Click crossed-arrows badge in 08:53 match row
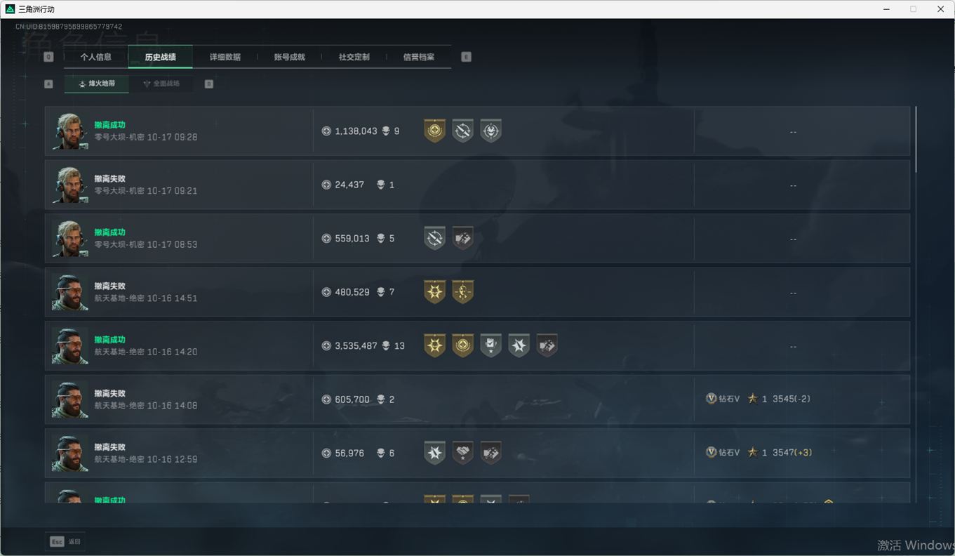This screenshot has width=955, height=556. tap(434, 238)
